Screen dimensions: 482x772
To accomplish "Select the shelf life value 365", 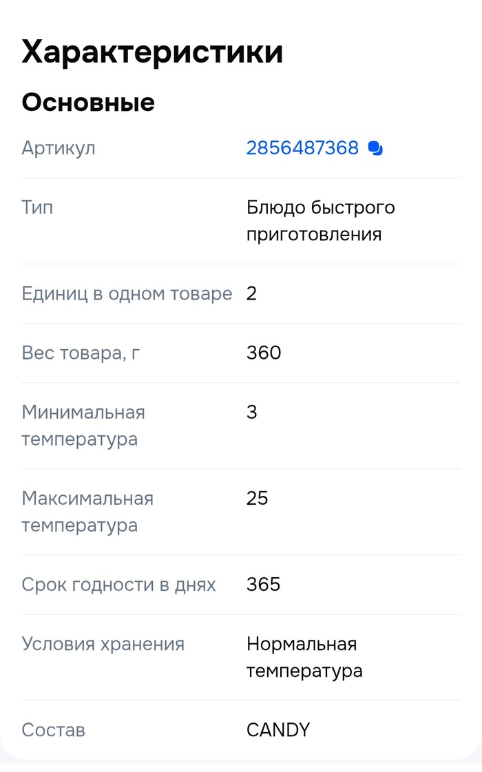I will coord(264,585).
